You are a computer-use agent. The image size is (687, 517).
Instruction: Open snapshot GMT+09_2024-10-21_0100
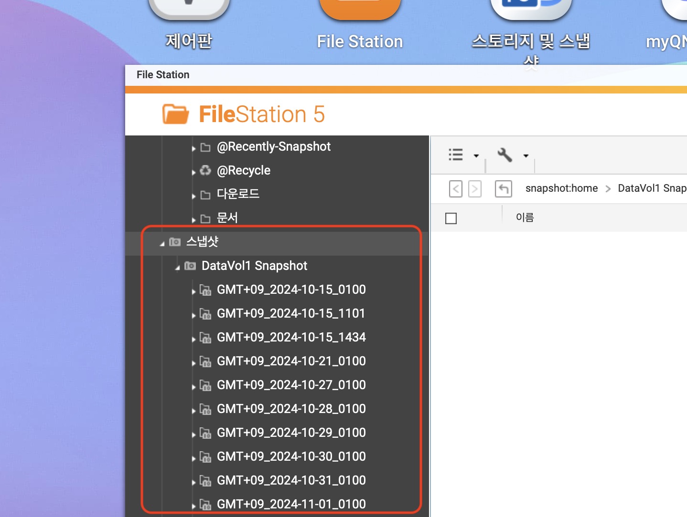(291, 361)
